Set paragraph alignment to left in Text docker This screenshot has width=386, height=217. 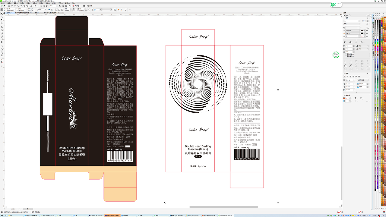click(x=347, y=77)
